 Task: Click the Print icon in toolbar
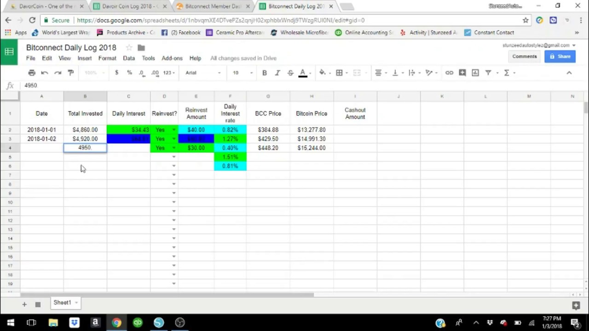coord(32,73)
